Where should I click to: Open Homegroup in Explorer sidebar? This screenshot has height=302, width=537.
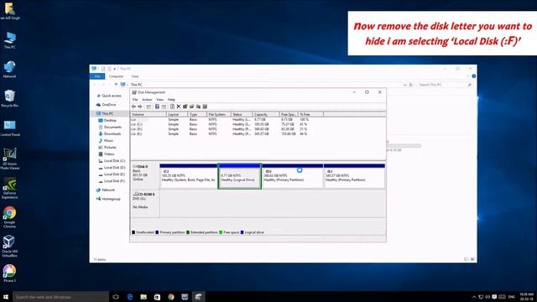tap(111, 199)
